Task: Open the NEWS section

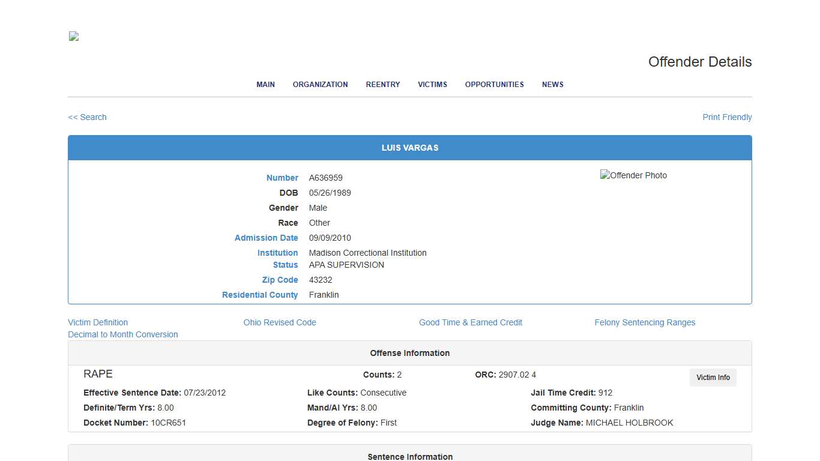Action: point(552,85)
